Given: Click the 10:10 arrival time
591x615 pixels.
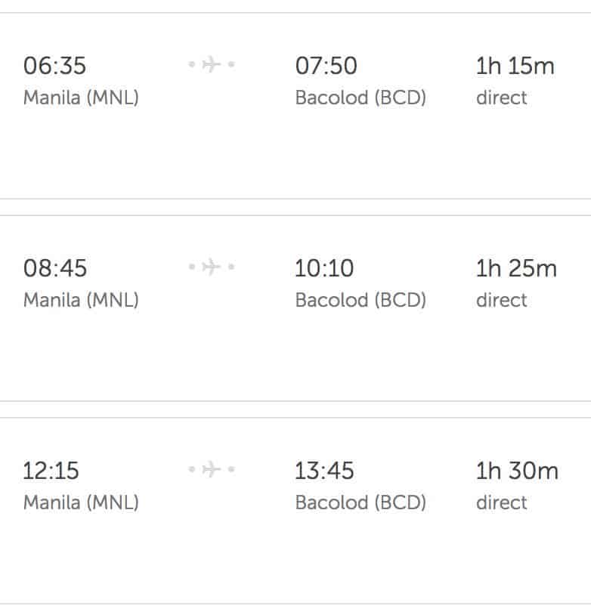Looking at the screenshot, I should (x=324, y=268).
